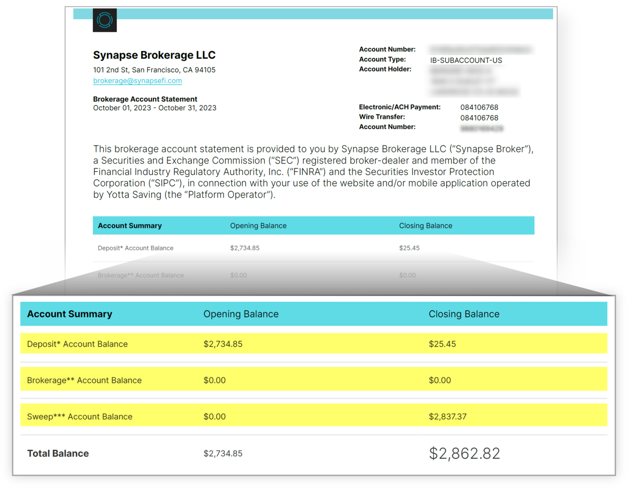The image size is (628, 488).
Task: Click the blurred Account Number at top
Action: tap(480, 50)
